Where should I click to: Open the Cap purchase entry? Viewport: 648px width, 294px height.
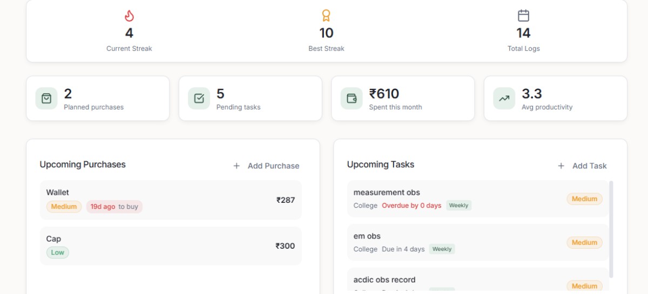(x=171, y=245)
